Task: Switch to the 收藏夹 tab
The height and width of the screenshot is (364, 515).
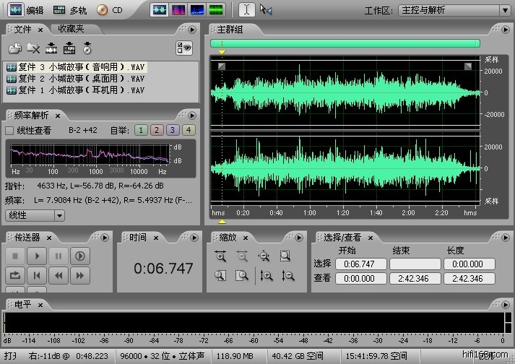Action: point(71,29)
